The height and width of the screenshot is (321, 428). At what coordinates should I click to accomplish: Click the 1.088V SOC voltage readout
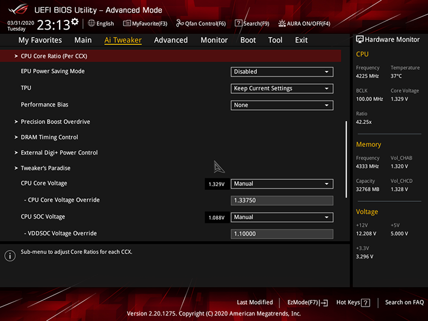coord(217,217)
